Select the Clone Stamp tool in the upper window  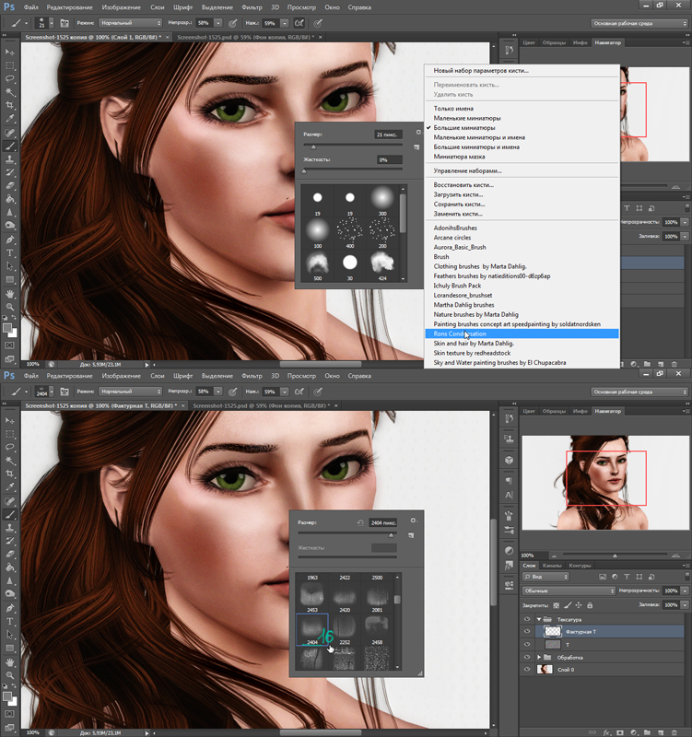pyautogui.click(x=10, y=159)
